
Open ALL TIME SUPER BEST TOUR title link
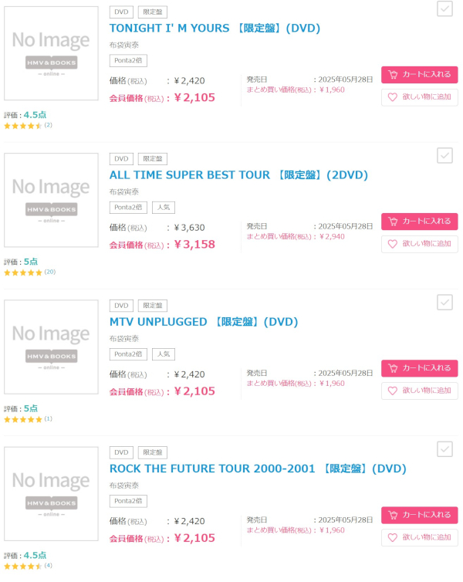click(x=238, y=175)
